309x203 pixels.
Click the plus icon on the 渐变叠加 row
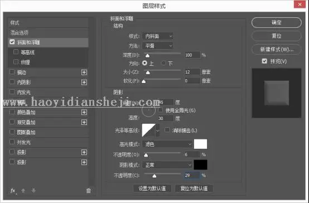[84, 122]
